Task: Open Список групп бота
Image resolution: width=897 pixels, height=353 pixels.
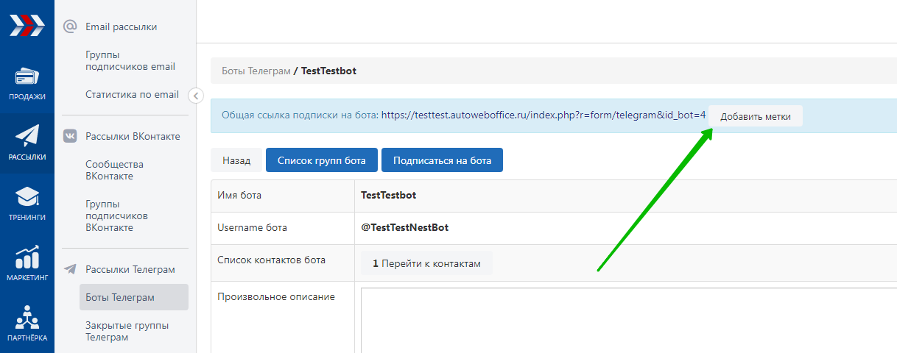Action: [x=321, y=160]
